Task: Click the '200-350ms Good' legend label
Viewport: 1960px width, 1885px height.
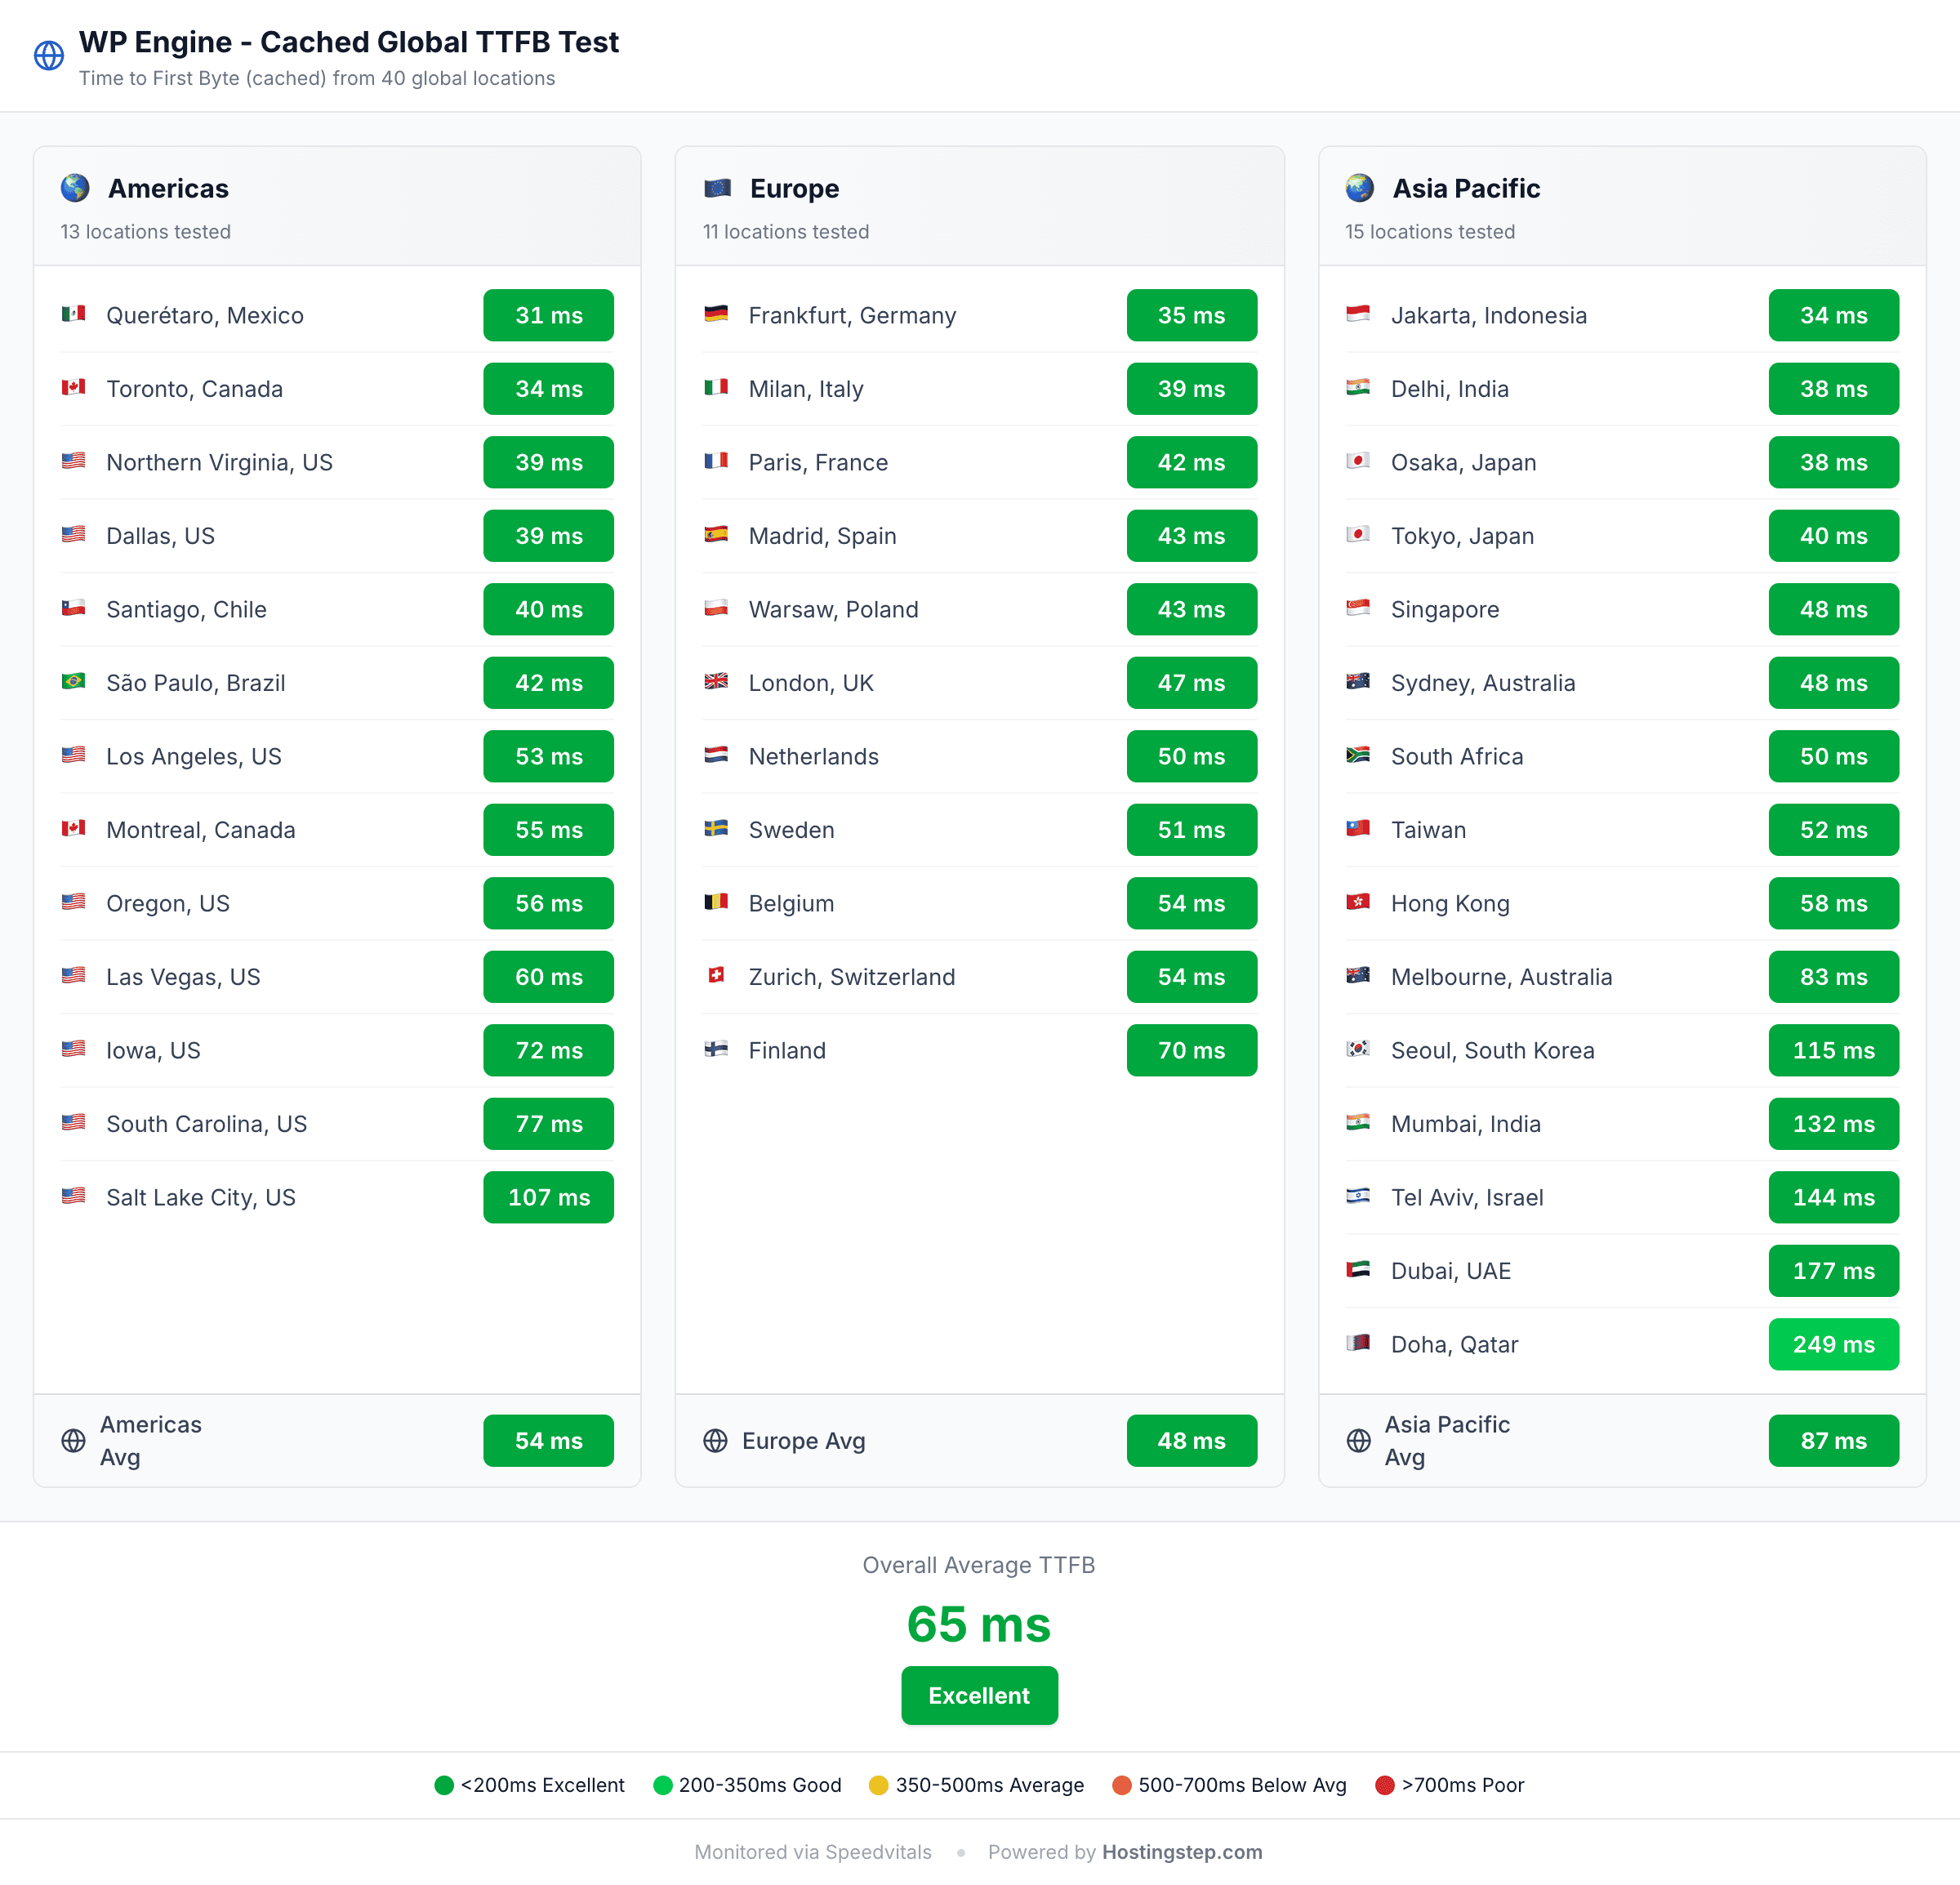Action: [x=760, y=1785]
